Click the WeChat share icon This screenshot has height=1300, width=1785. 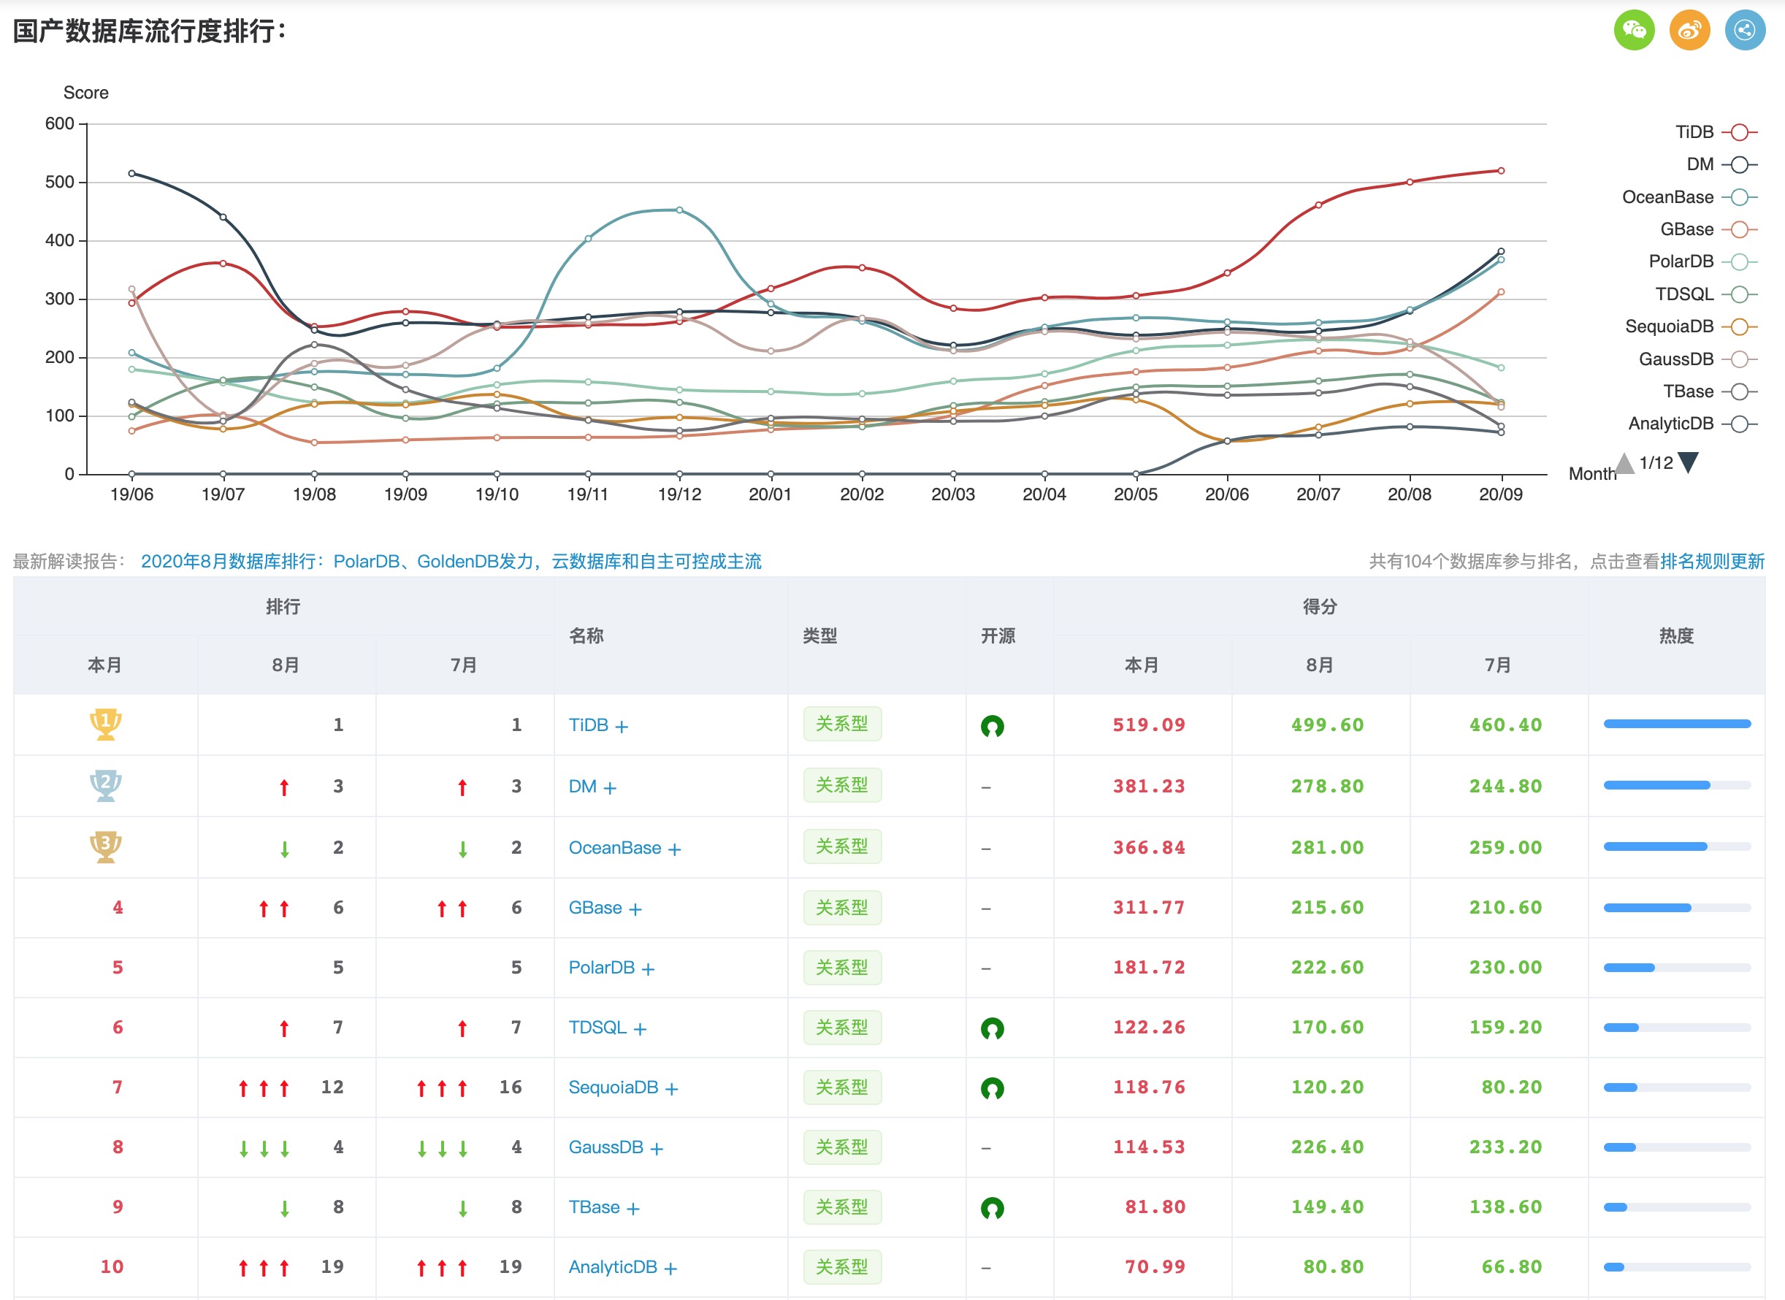tap(1634, 31)
